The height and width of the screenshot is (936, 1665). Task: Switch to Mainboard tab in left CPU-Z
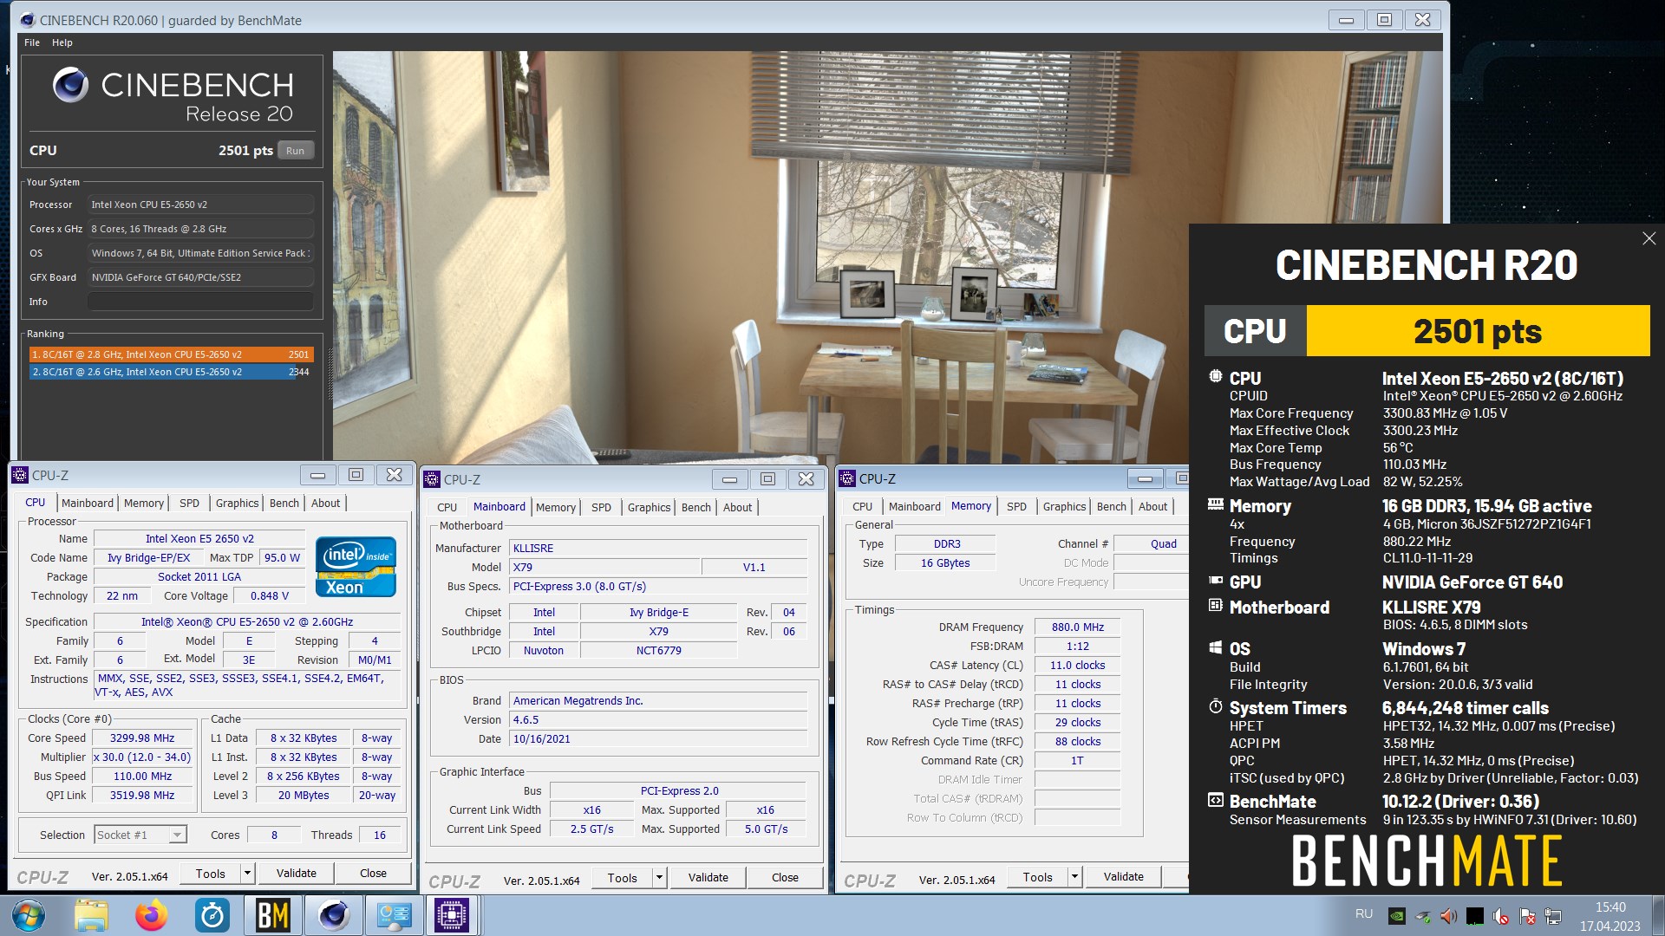click(87, 503)
